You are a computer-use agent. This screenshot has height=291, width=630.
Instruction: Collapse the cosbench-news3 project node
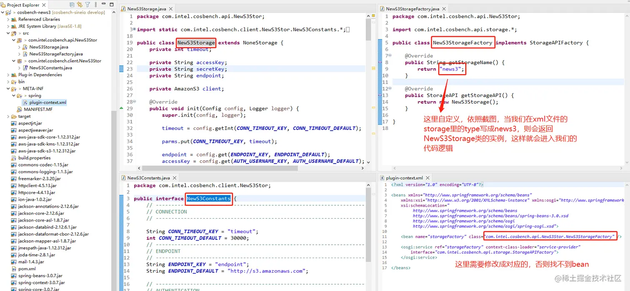(x=3, y=12)
